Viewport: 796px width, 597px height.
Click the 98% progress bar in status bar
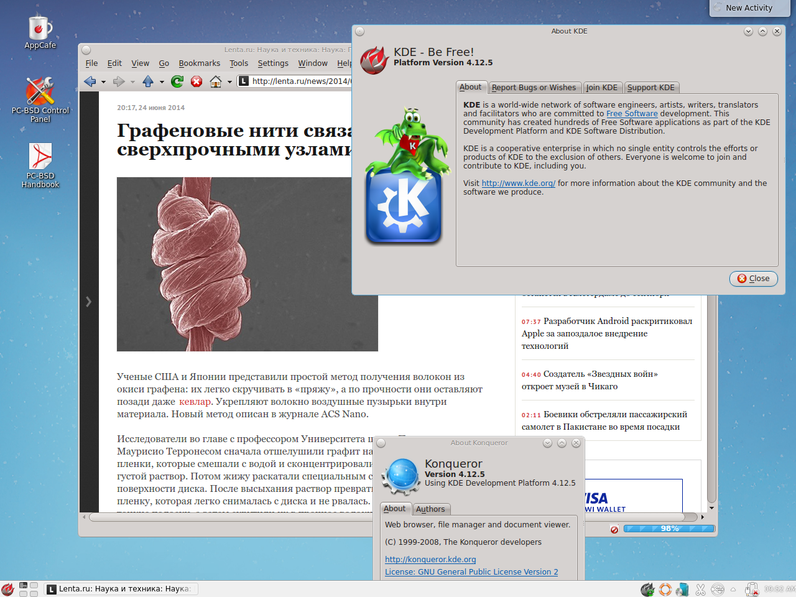pyautogui.click(x=669, y=529)
